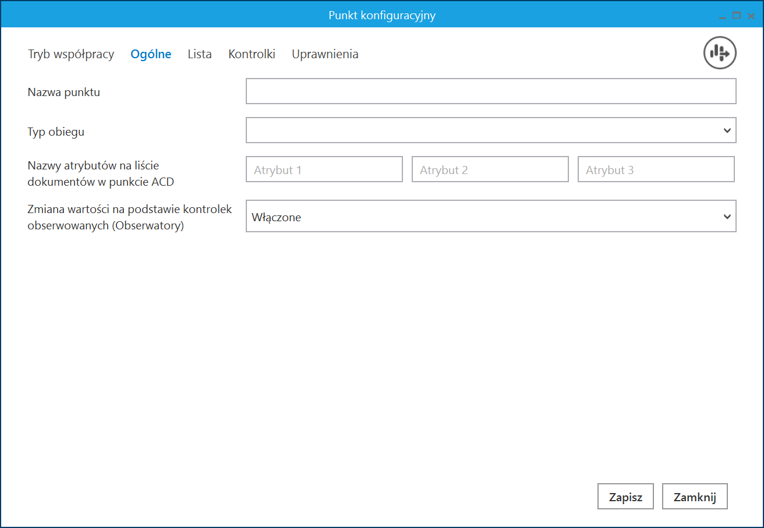The image size is (764, 528).
Task: Close the window with the X icon
Action: pyautogui.click(x=751, y=16)
